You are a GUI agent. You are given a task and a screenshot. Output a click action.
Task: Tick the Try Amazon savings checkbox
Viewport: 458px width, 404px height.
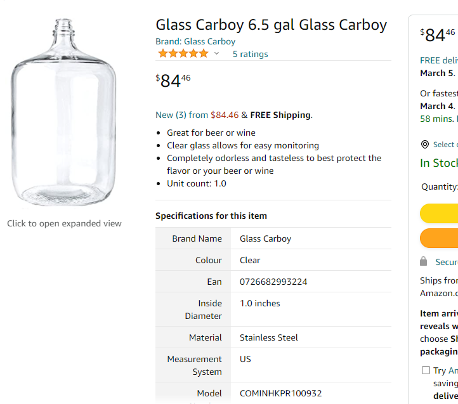click(426, 370)
